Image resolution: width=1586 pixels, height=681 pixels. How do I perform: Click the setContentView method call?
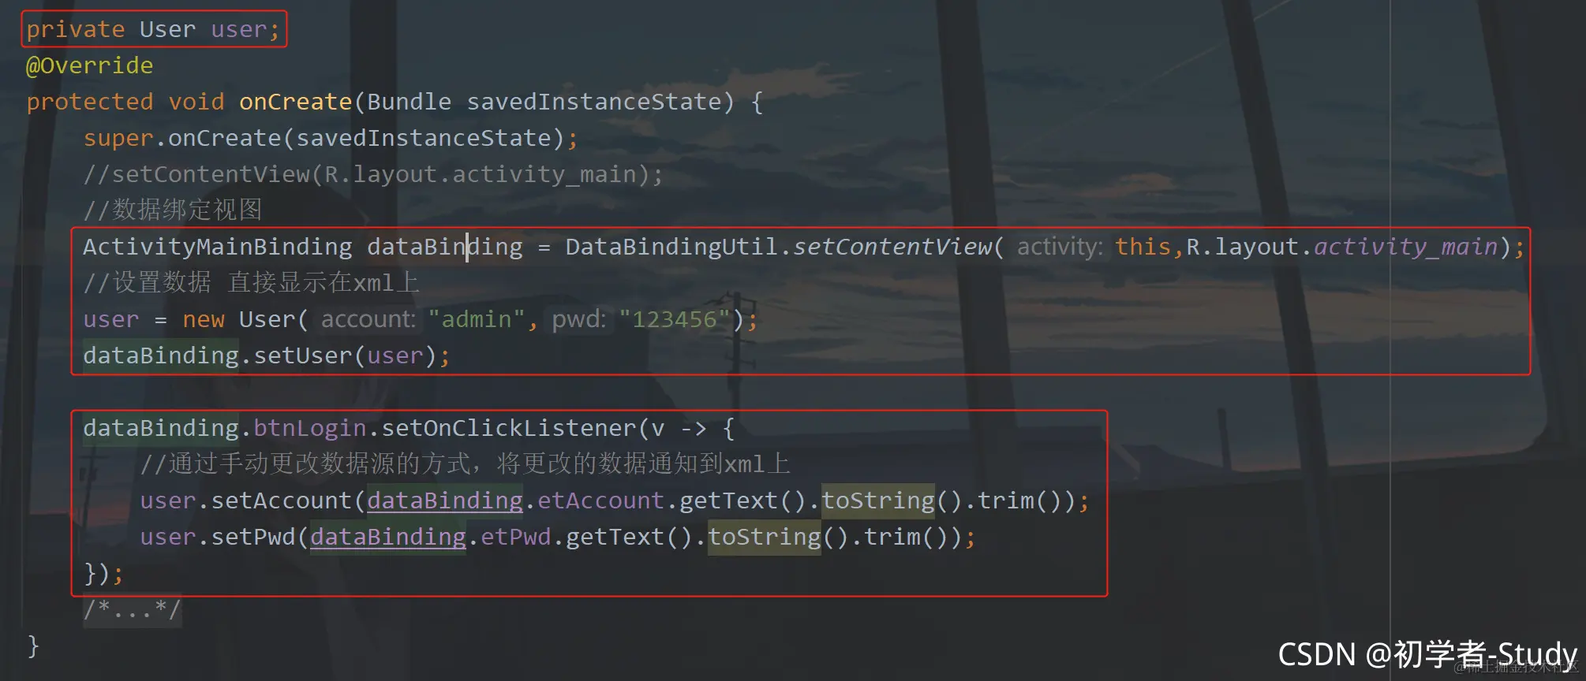[x=892, y=247]
